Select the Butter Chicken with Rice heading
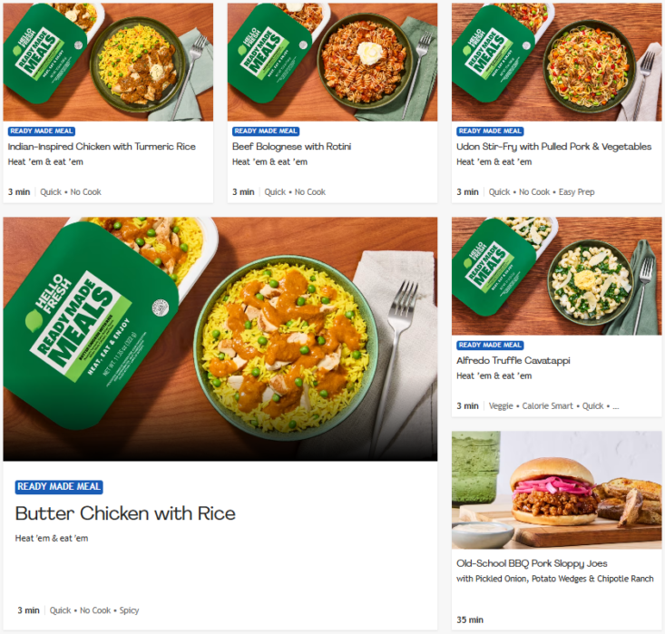The image size is (665, 634). click(x=125, y=513)
